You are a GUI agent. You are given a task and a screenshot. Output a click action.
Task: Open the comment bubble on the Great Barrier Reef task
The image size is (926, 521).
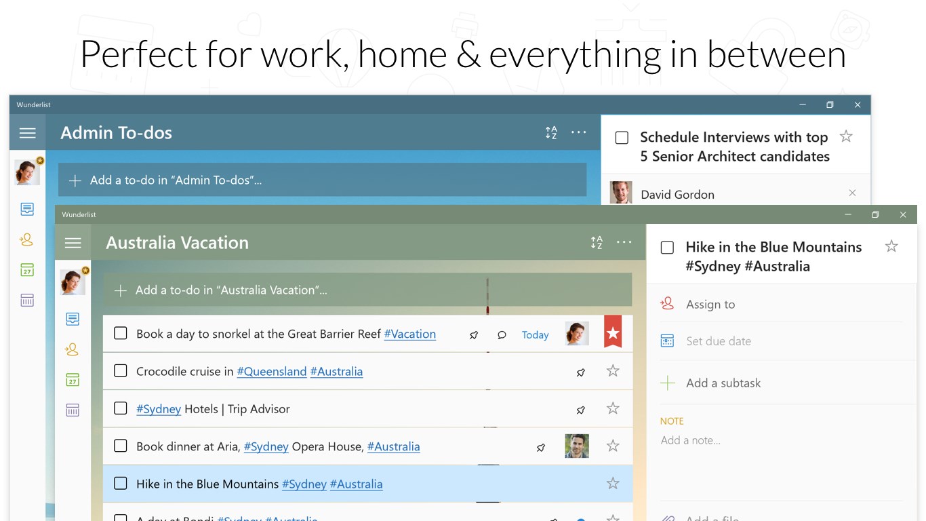click(x=502, y=334)
